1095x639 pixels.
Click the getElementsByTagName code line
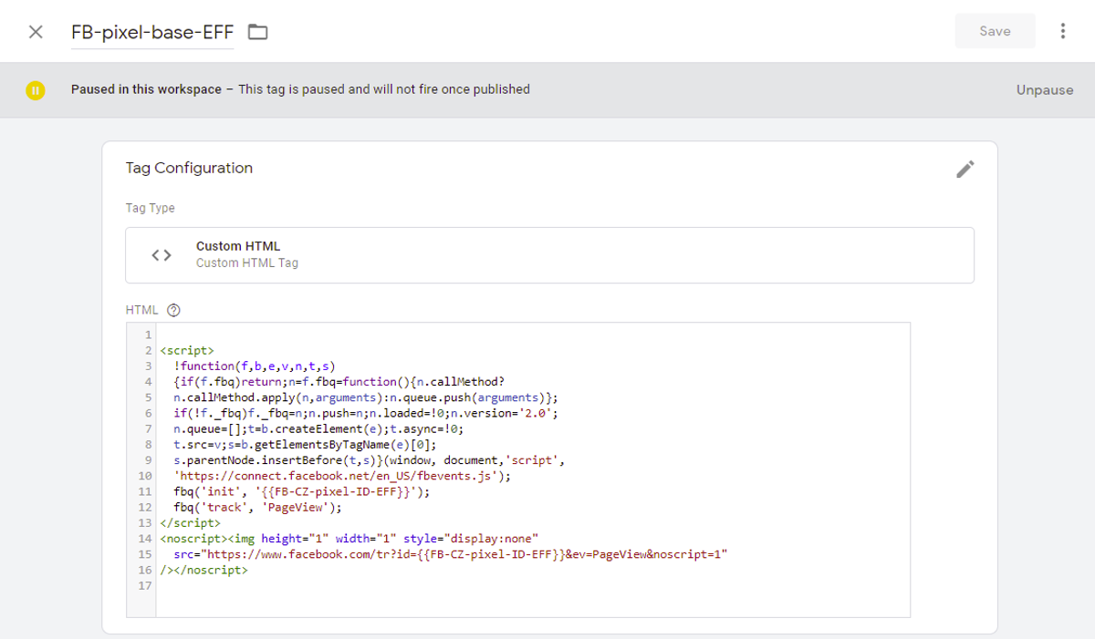[305, 445]
